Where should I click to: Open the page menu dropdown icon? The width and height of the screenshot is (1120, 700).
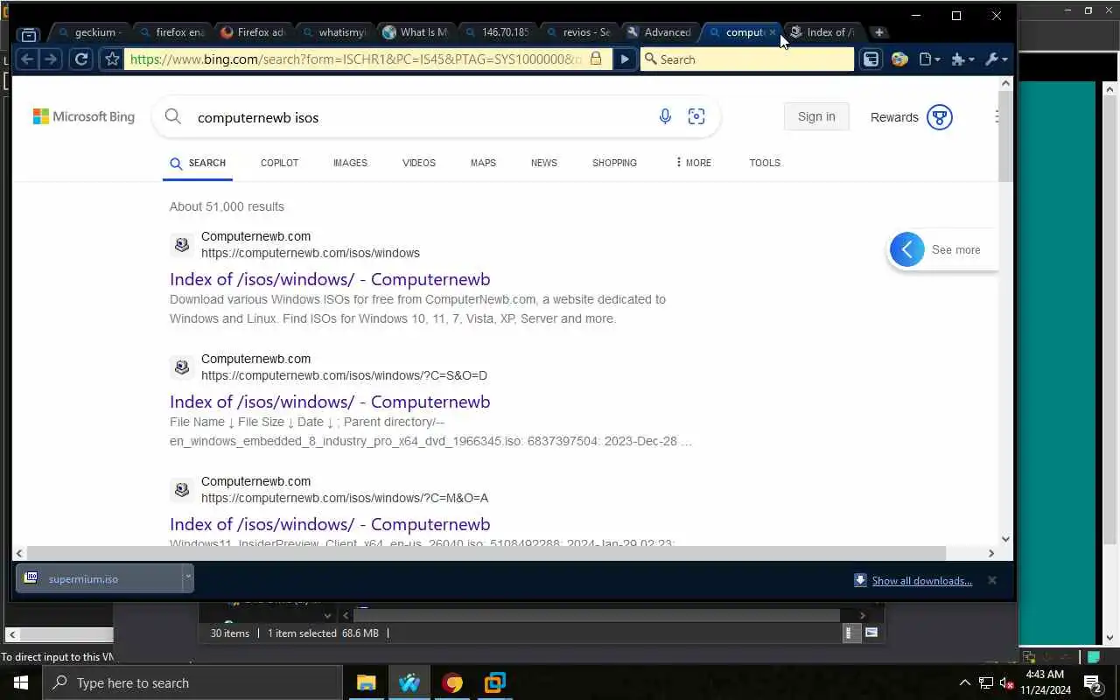click(929, 59)
